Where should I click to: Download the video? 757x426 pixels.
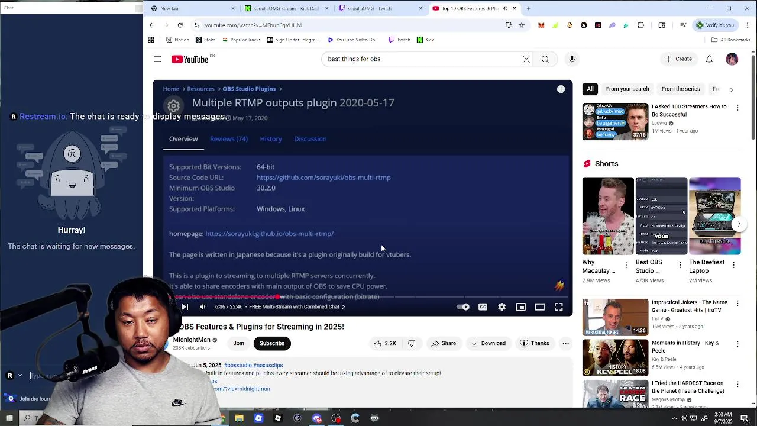point(488,343)
